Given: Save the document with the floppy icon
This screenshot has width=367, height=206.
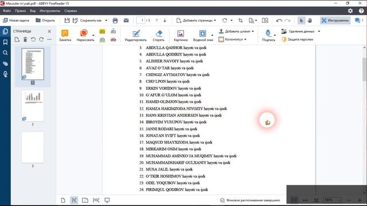Looking at the screenshot, I should pyautogui.click(x=67, y=21).
